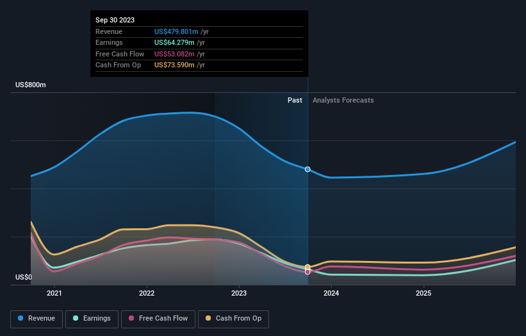Click the blue Revenue data point marker
This screenshot has height=336, width=526.
pos(308,169)
